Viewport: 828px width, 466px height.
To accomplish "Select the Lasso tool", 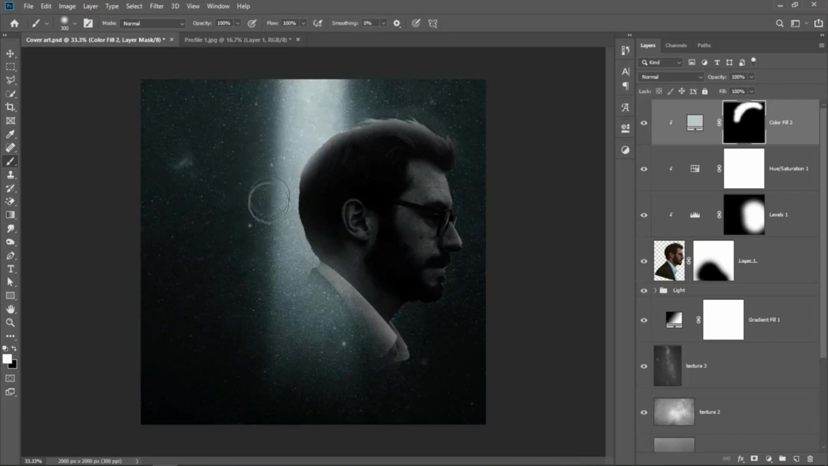I will (10, 80).
